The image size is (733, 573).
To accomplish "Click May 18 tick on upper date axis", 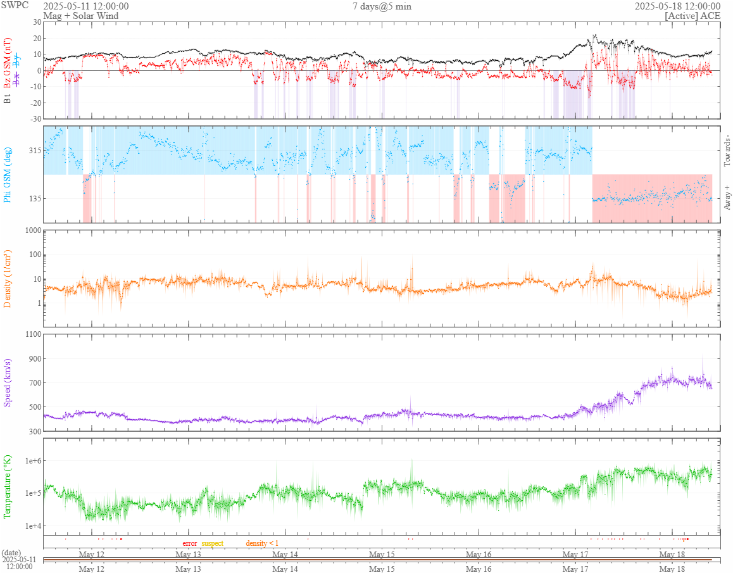I will tap(672, 554).
